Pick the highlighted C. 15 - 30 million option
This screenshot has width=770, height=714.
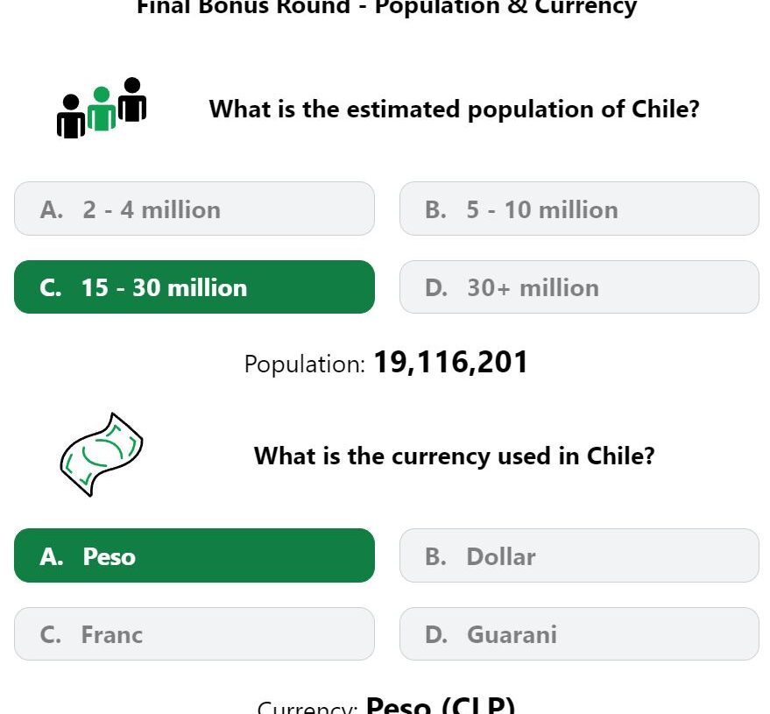point(194,287)
